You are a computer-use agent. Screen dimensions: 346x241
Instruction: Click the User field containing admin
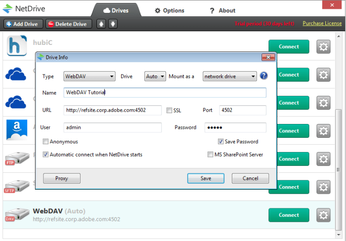click(x=113, y=127)
